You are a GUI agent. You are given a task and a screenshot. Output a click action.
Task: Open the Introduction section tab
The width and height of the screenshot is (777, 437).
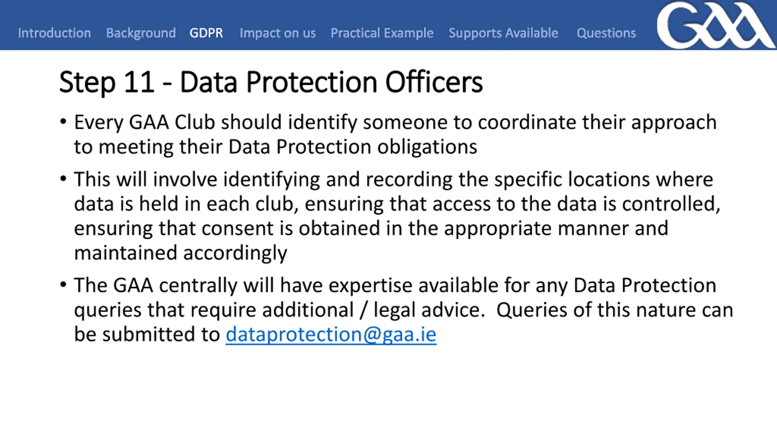tap(54, 33)
